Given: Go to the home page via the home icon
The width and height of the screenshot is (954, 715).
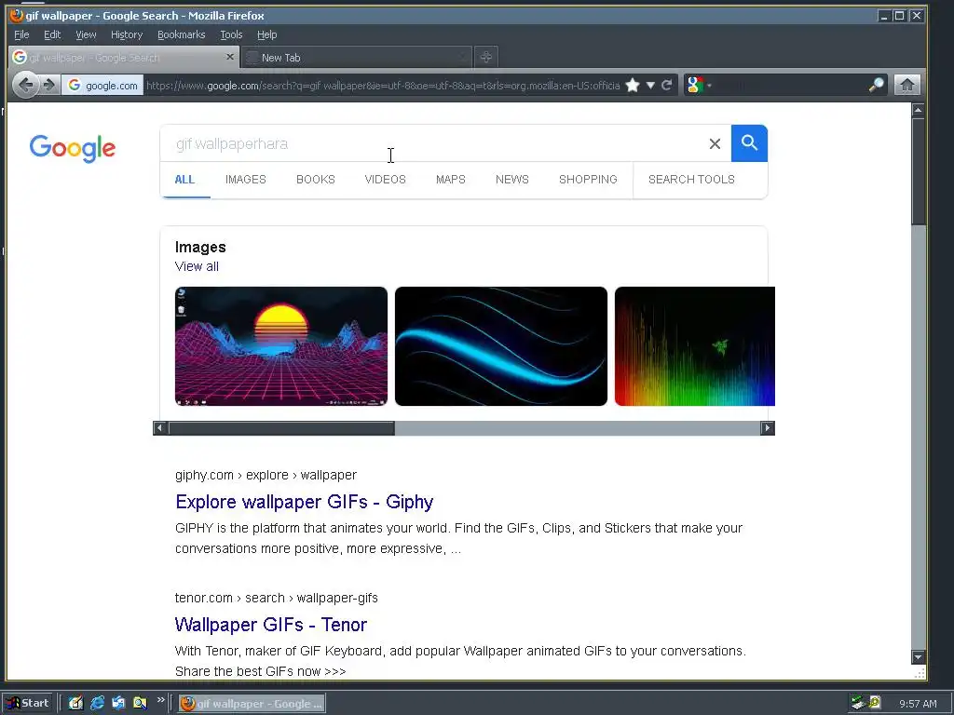Looking at the screenshot, I should (x=907, y=85).
